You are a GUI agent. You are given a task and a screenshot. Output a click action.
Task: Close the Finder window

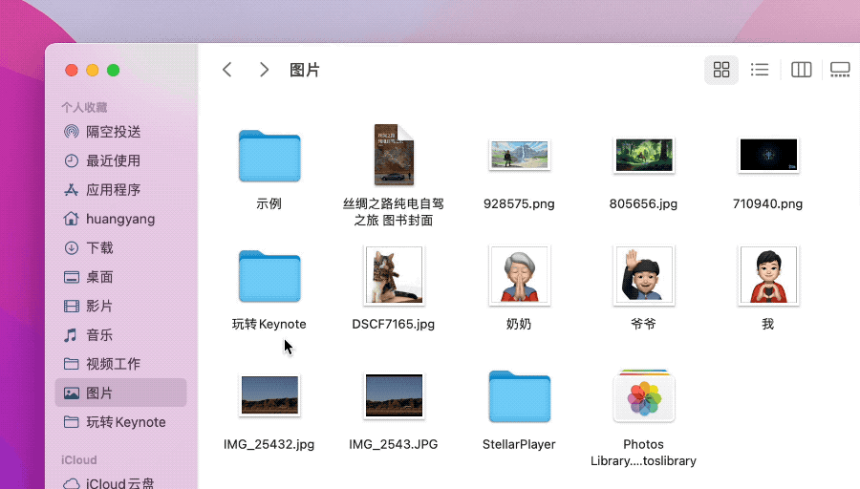tap(72, 70)
